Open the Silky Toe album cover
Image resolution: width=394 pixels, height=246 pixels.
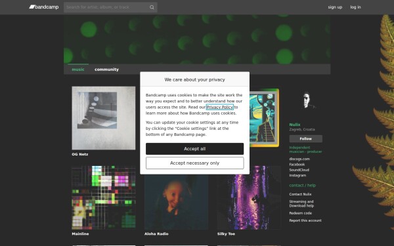pyautogui.click(x=249, y=197)
